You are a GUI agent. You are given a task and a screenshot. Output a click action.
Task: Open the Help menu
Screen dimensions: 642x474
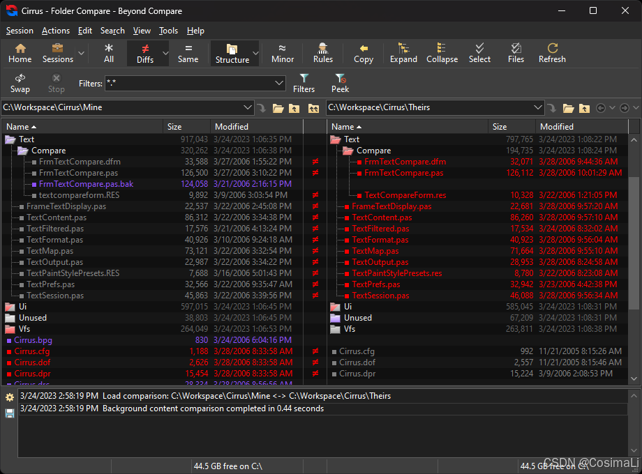click(195, 31)
